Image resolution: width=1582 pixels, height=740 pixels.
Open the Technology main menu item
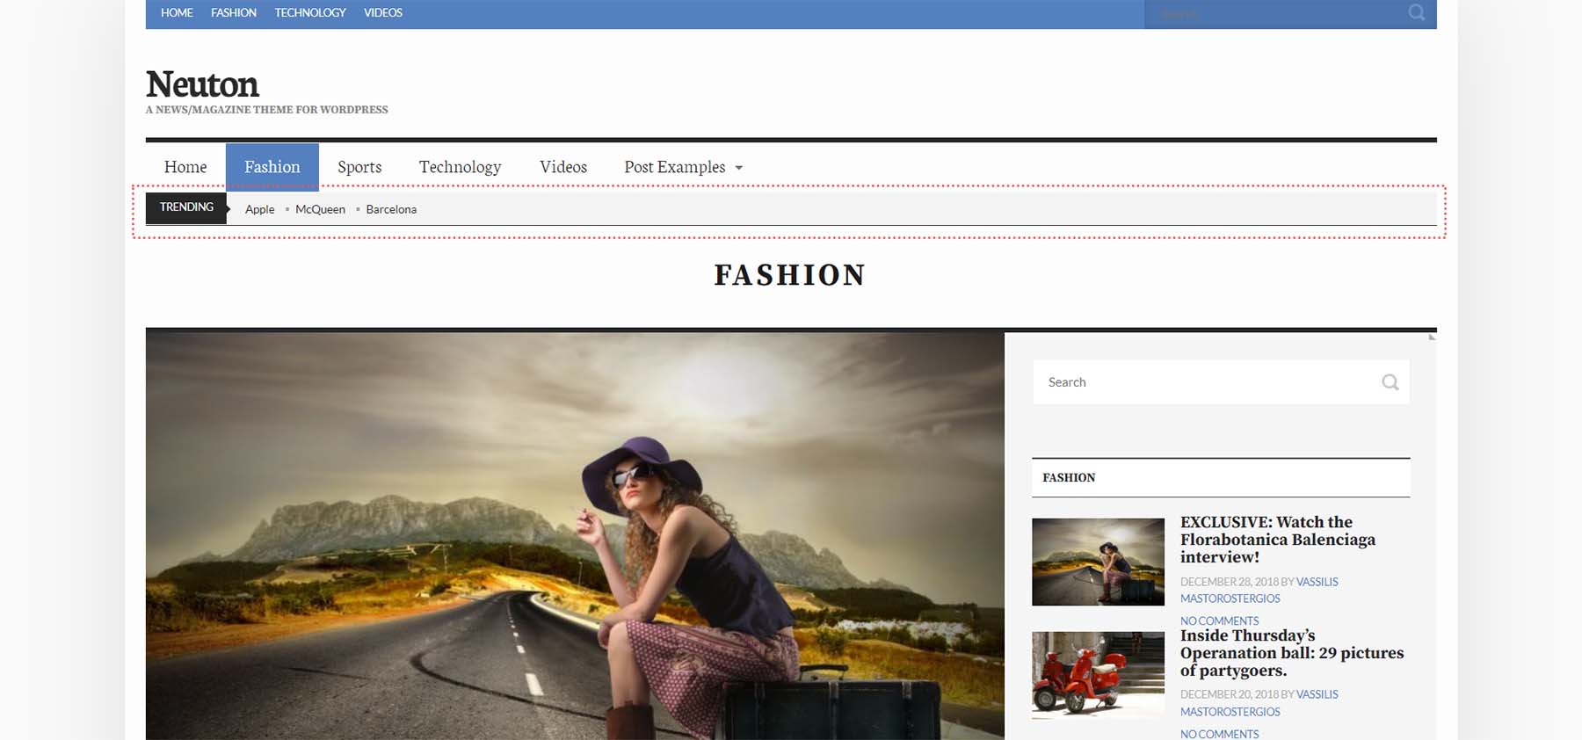460,167
